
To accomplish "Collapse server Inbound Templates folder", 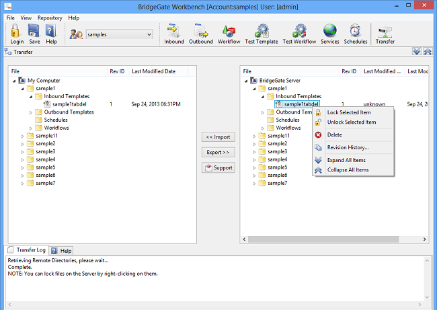I will coord(262,97).
